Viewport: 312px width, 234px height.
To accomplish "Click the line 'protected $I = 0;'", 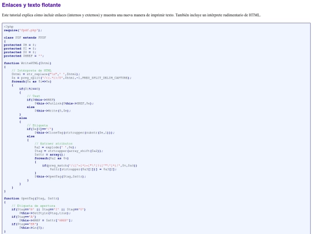I will (20, 49).
